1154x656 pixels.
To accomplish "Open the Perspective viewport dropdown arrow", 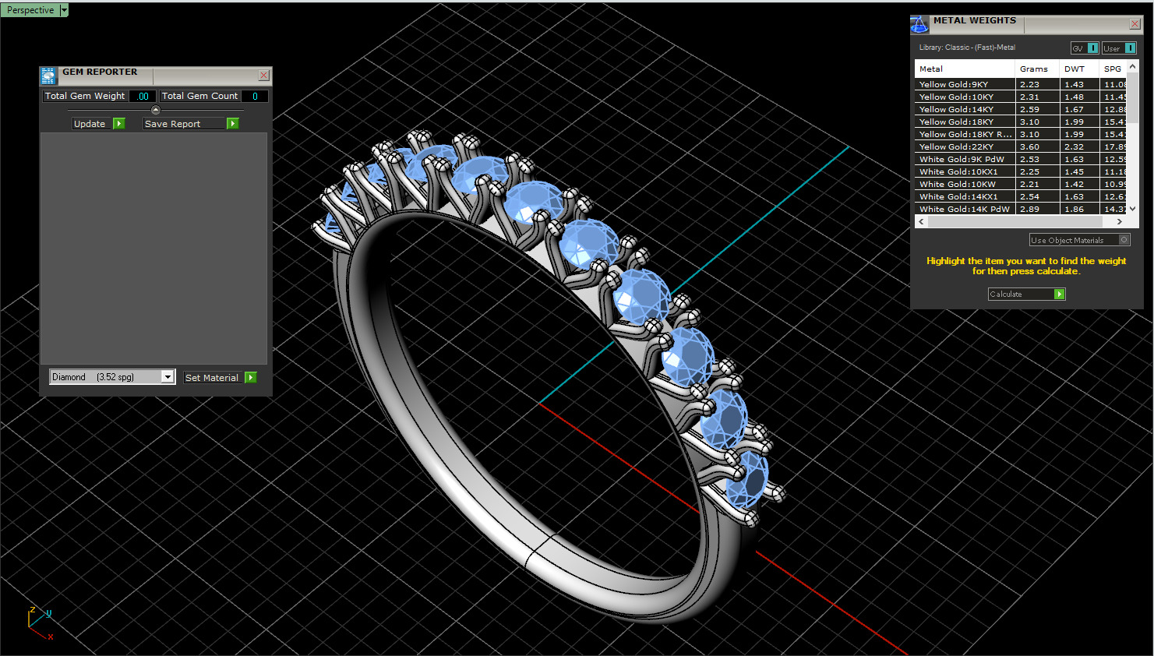I will (64, 10).
